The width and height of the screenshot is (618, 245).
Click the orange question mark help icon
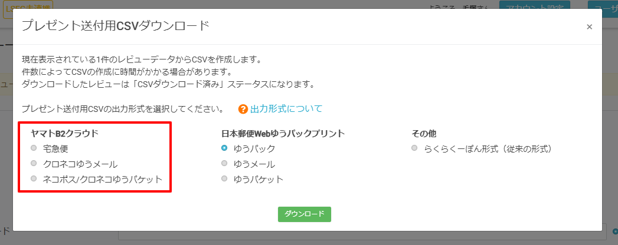pyautogui.click(x=243, y=109)
